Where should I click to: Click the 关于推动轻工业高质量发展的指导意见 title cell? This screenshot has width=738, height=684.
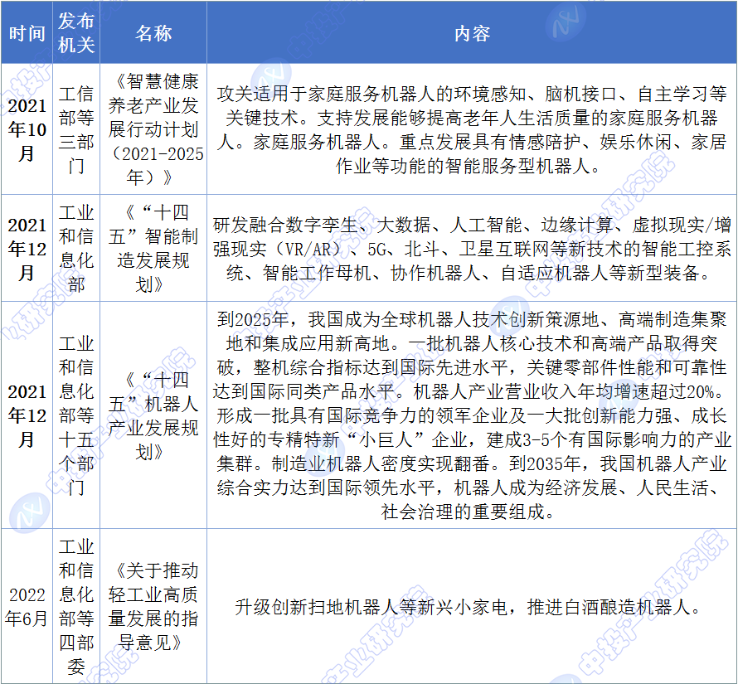153,607
